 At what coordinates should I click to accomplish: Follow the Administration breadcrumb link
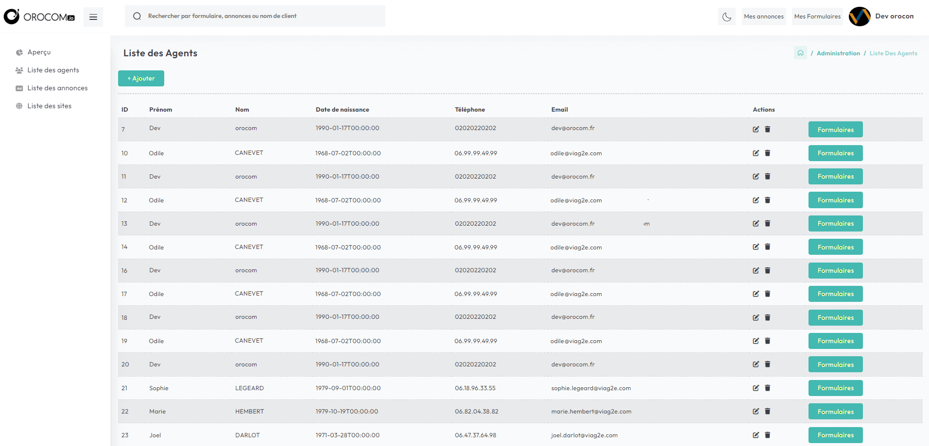click(838, 53)
